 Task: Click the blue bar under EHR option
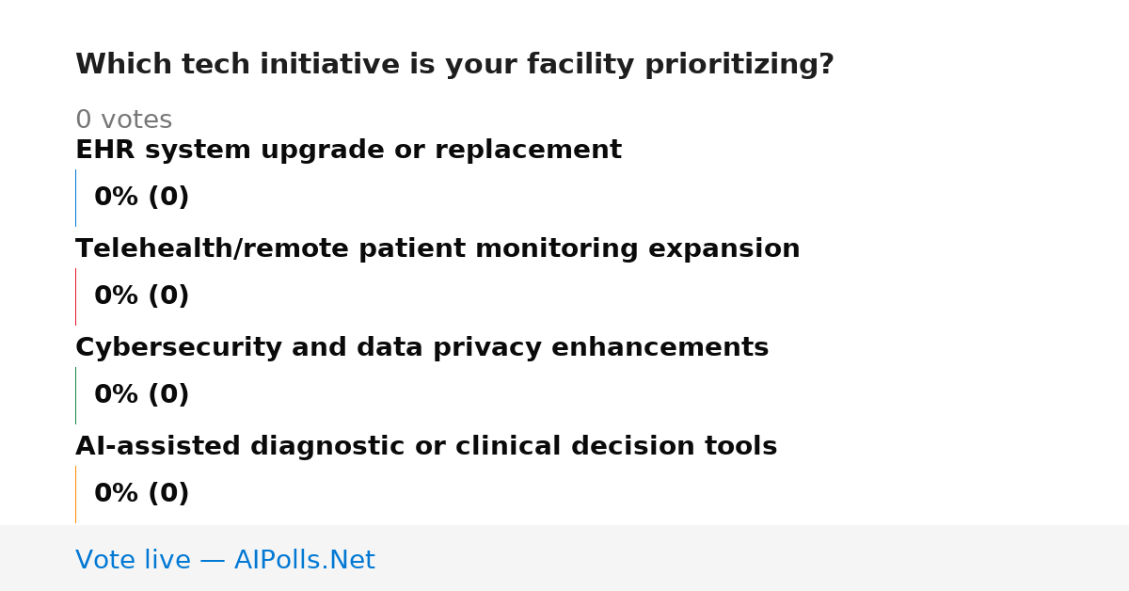coord(75,198)
